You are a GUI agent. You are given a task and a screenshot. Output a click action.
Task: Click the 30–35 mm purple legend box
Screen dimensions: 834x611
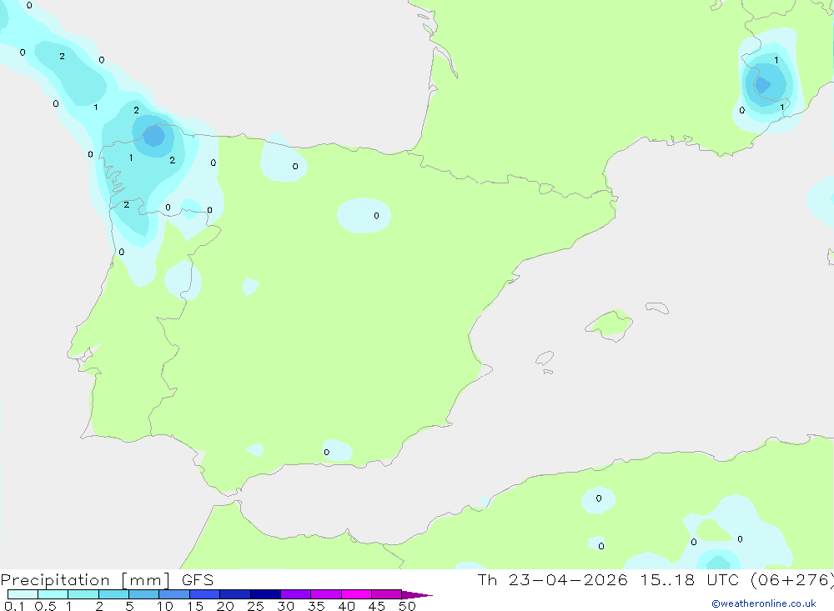(295, 594)
